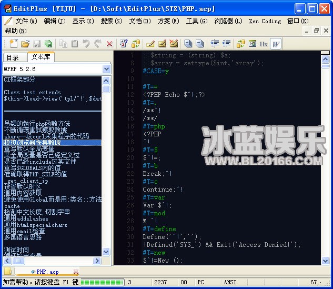Click the yellow cylinders icon after the number icon

point(136,44)
